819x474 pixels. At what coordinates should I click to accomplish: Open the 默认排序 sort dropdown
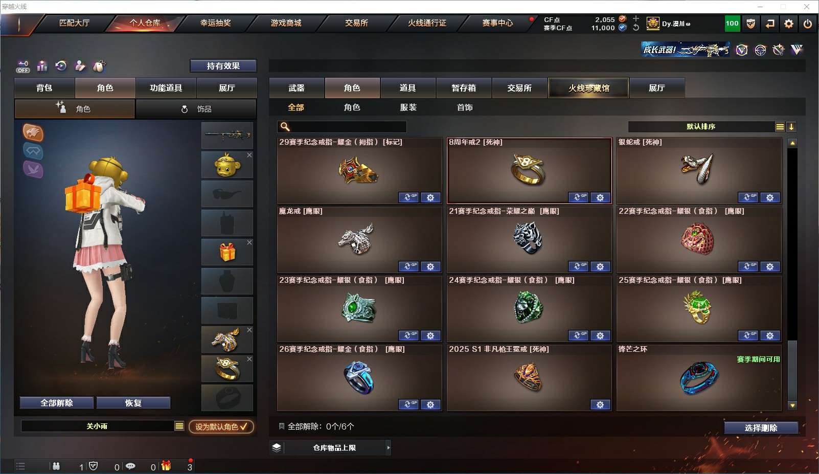pyautogui.click(x=780, y=127)
